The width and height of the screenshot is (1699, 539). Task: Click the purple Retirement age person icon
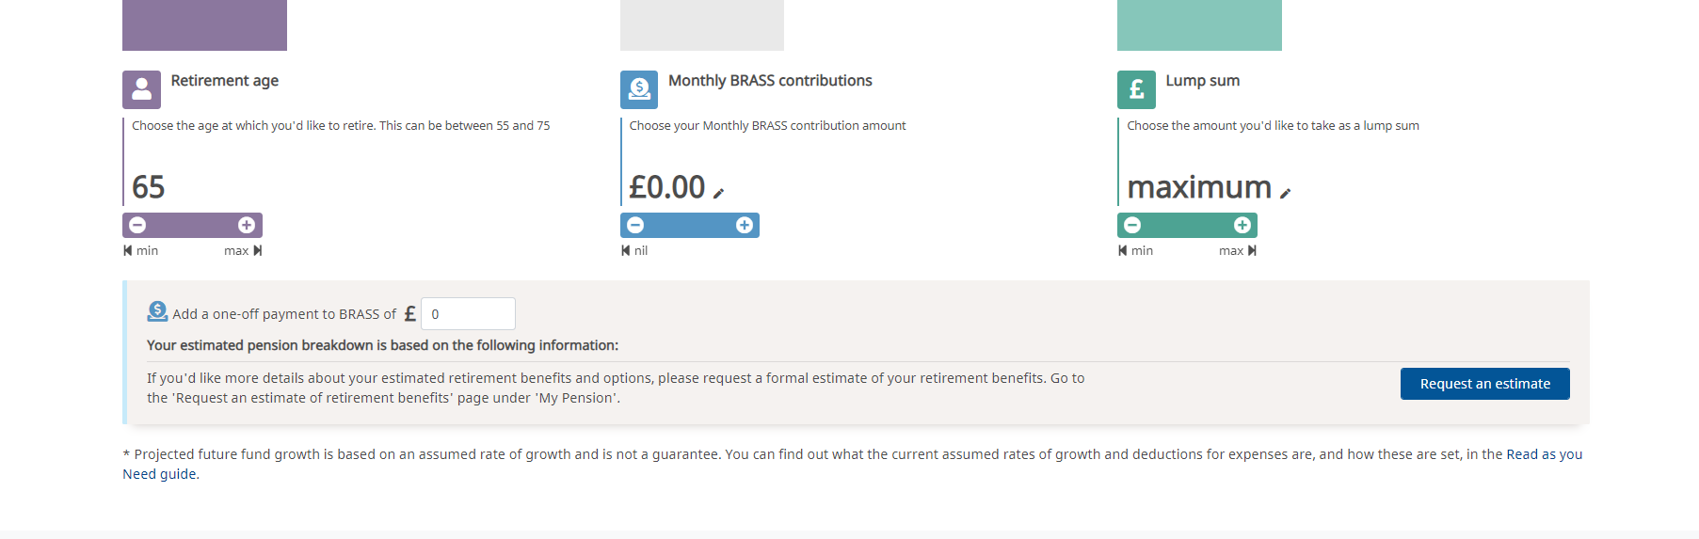pos(141,89)
